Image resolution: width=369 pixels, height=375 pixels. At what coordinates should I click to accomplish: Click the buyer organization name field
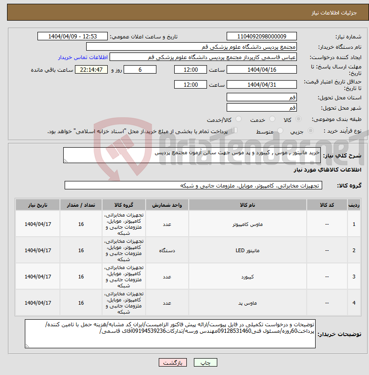(x=192, y=46)
